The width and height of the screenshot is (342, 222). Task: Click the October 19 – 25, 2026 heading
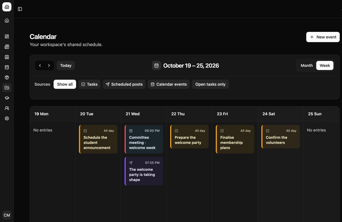tap(191, 66)
